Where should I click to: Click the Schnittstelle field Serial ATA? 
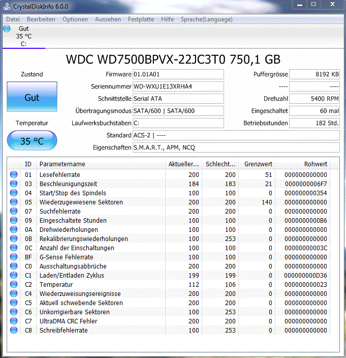click(178, 99)
